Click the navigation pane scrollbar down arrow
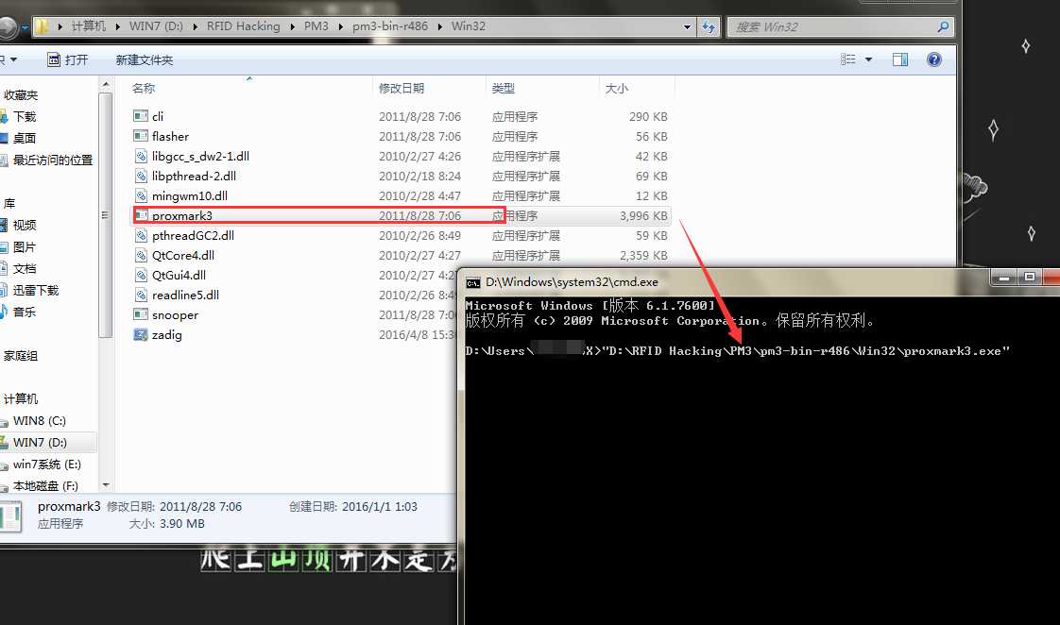Image resolution: width=1060 pixels, height=625 pixels. click(106, 484)
